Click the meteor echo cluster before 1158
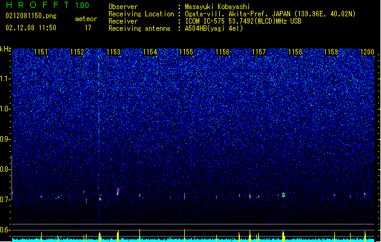 (283, 195)
